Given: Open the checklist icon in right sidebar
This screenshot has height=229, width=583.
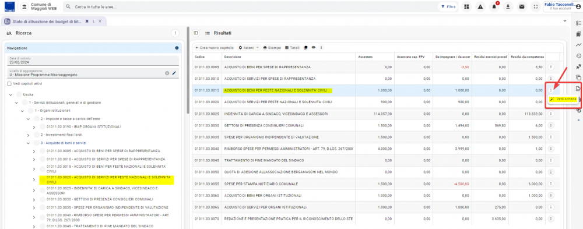Looking at the screenshot, I should tap(578, 23).
